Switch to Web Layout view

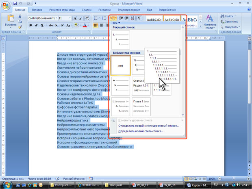(x=195, y=179)
